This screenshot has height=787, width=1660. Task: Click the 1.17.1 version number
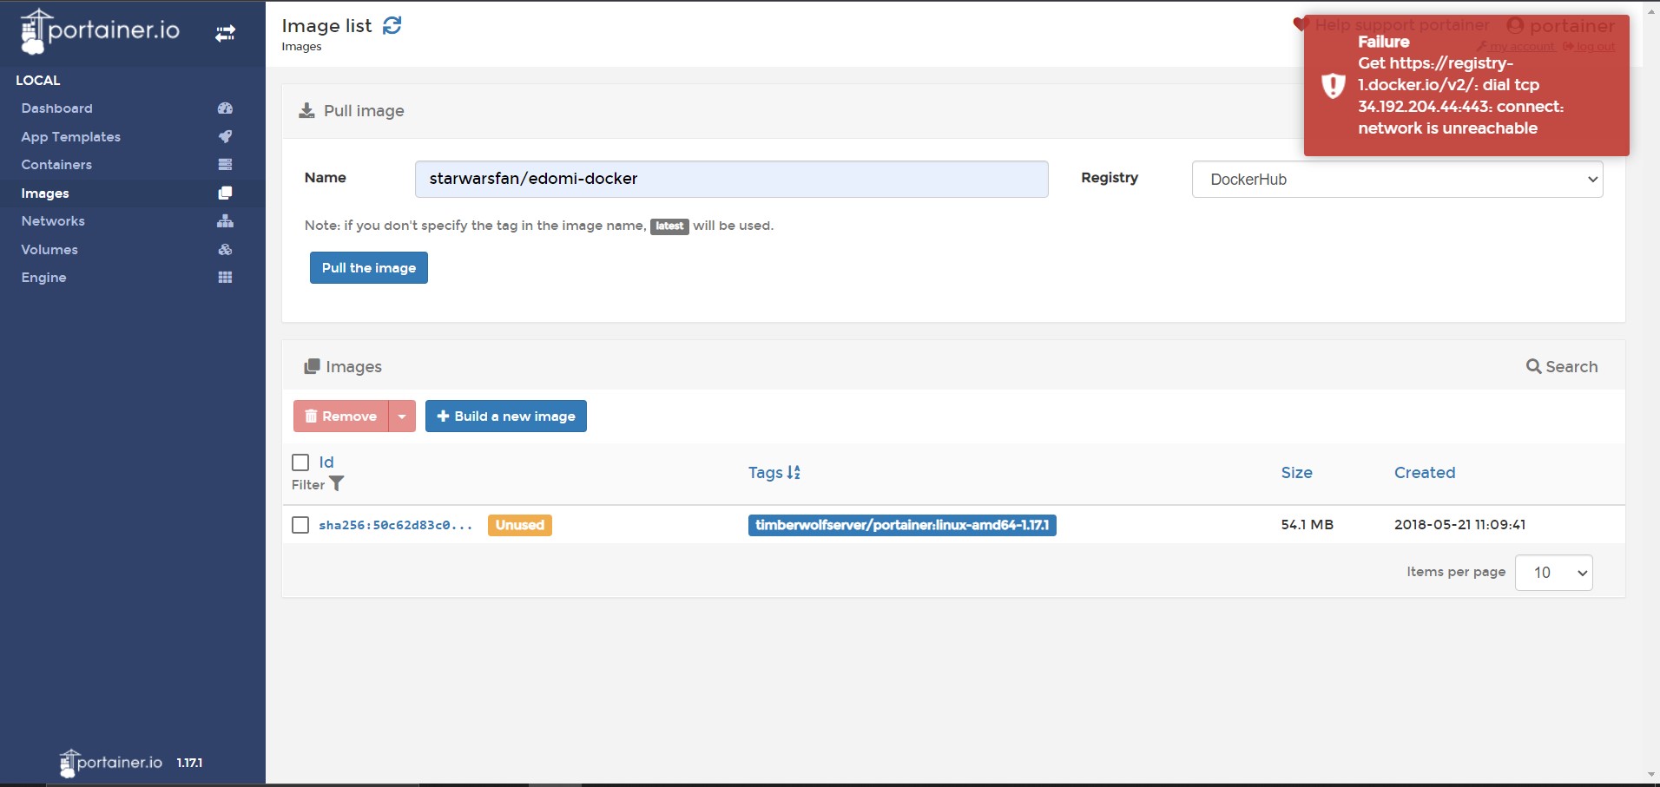click(x=190, y=763)
